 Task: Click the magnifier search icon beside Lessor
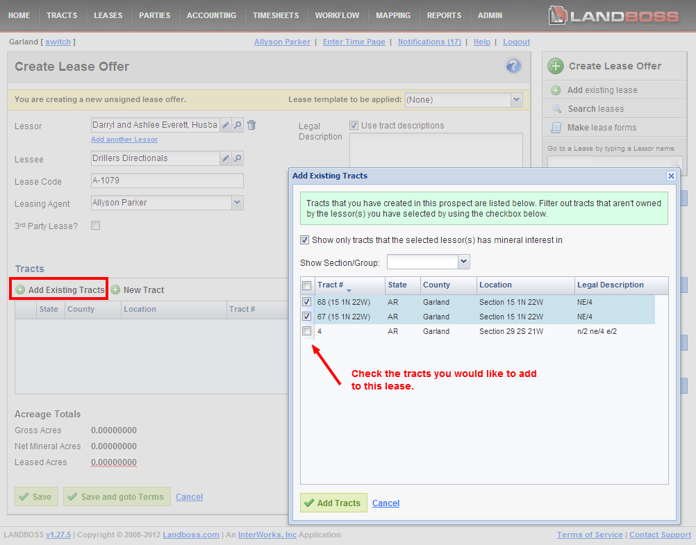[238, 126]
